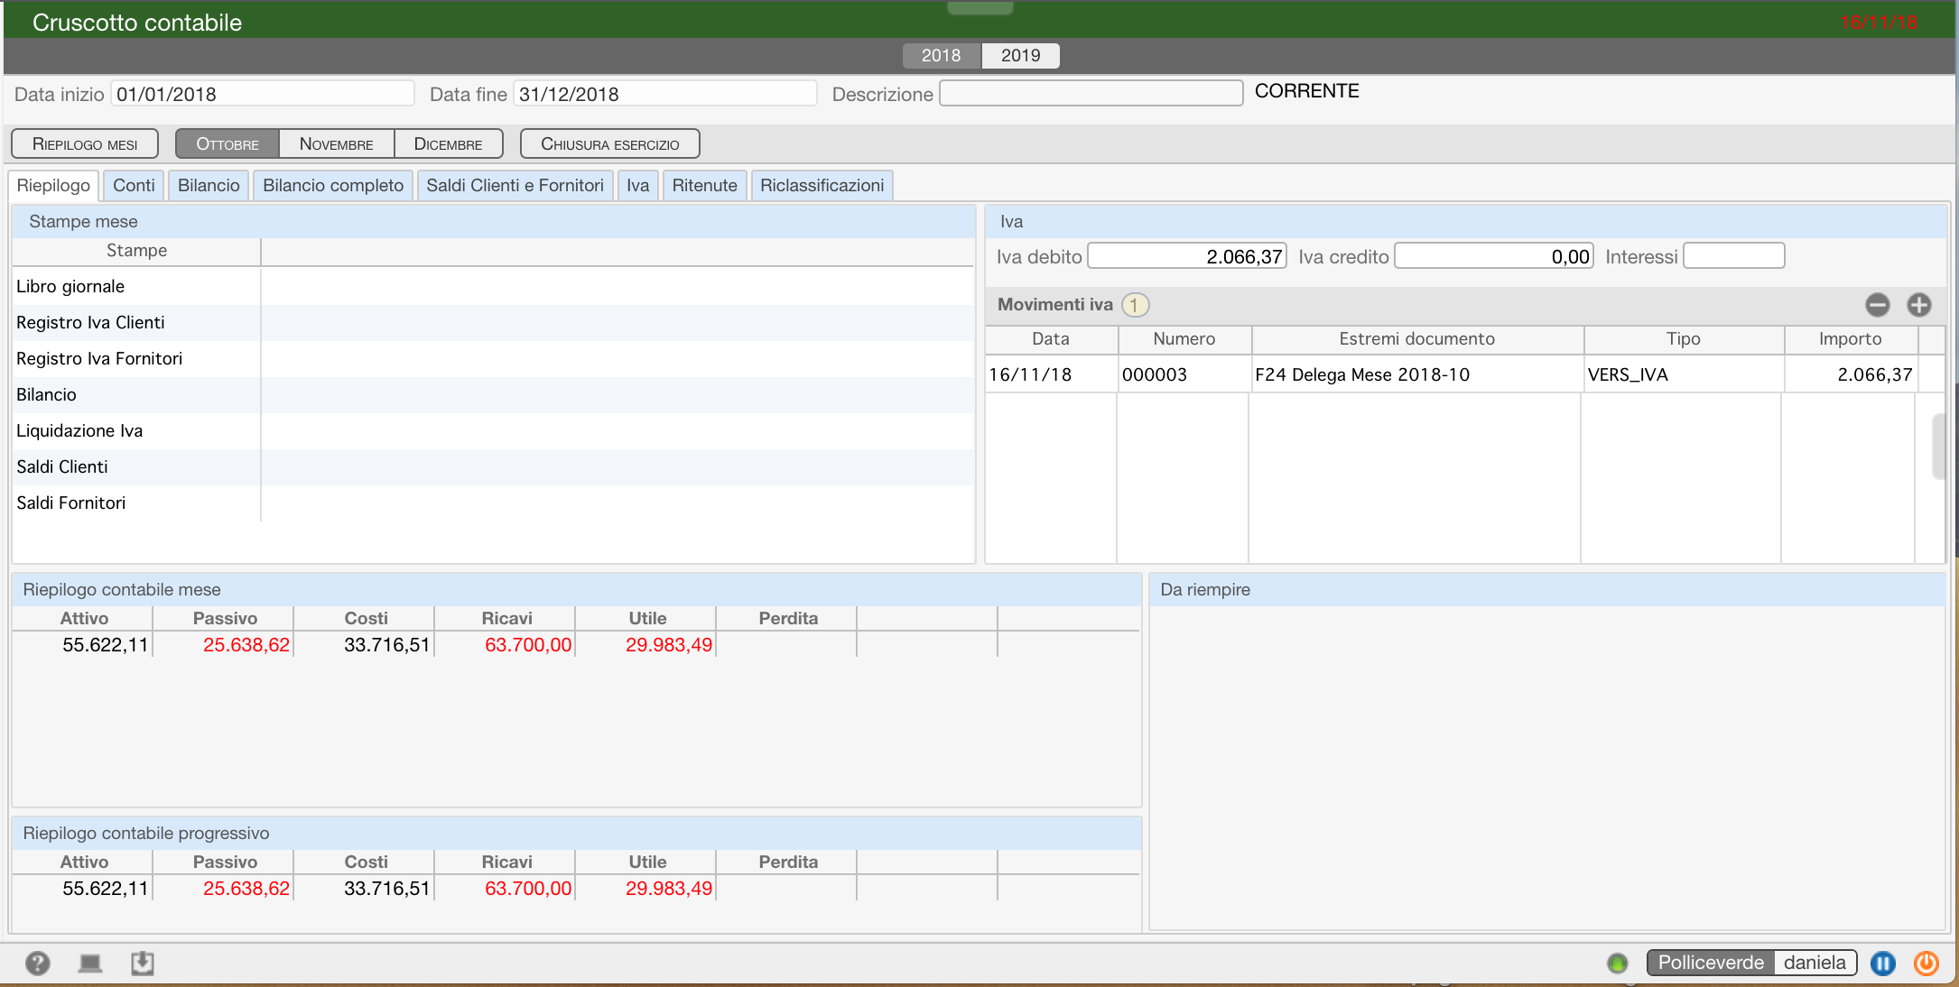Image resolution: width=1959 pixels, height=987 pixels.
Task: Select the Dicembre month button
Action: [449, 144]
